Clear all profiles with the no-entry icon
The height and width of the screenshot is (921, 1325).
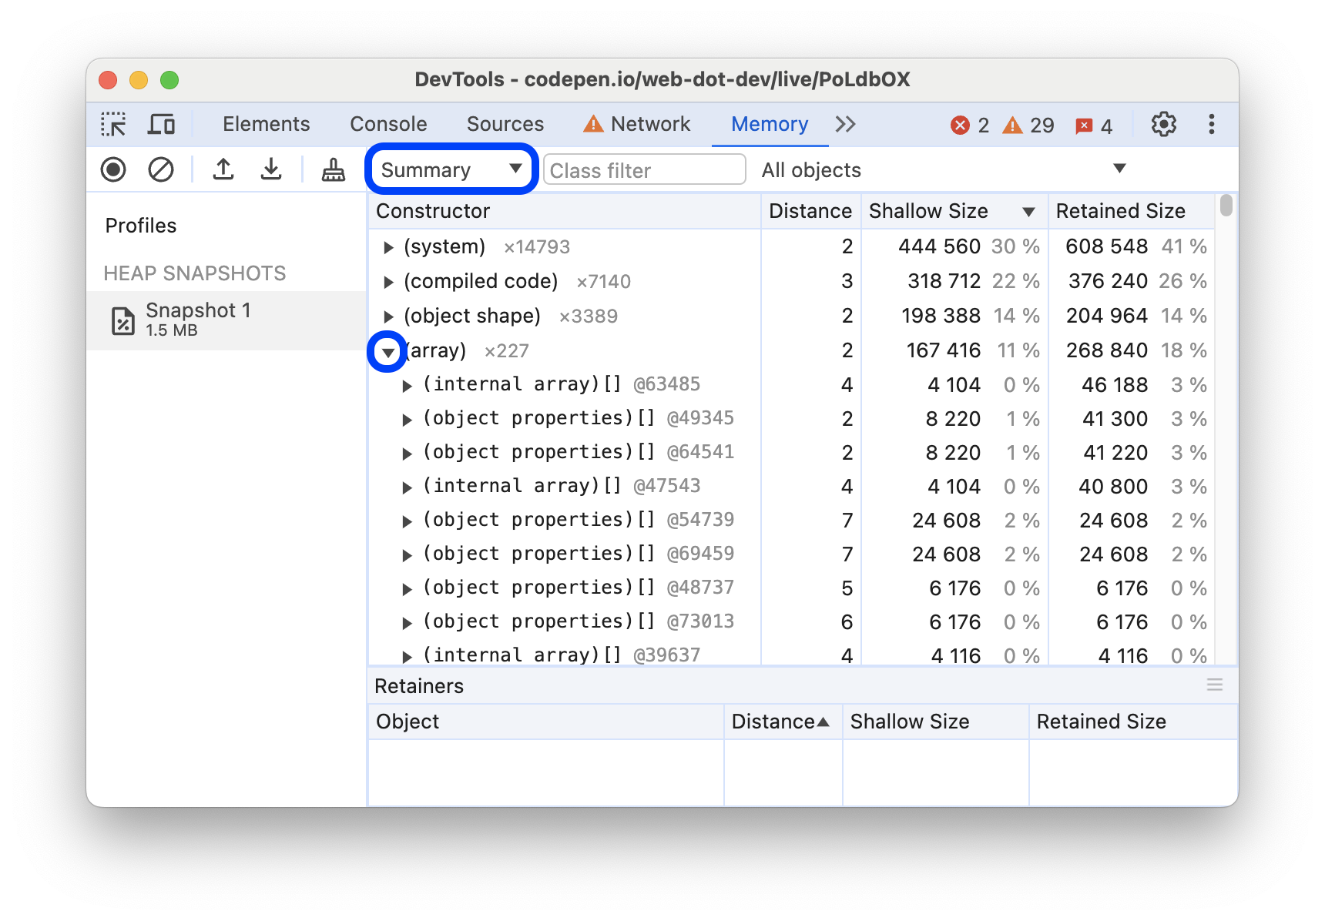(x=160, y=169)
